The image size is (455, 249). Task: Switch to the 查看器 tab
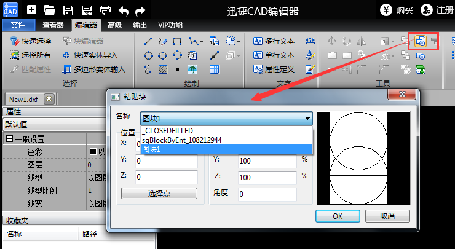point(53,25)
